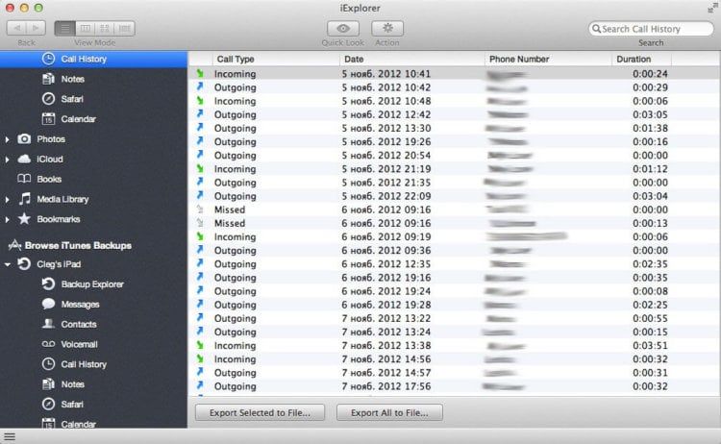The height and width of the screenshot is (444, 721).
Task: Select Outgoing call lasting 0:03:05
Action: [x=455, y=114]
